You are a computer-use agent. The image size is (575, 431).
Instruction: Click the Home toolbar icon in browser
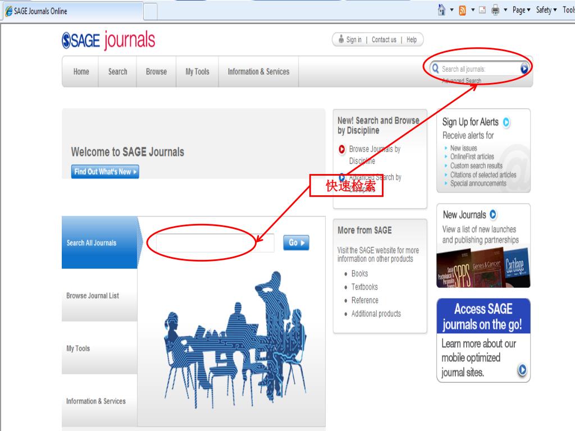pyautogui.click(x=442, y=10)
